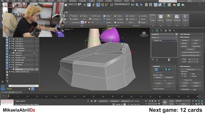Expand the Loops ribbon panel
This screenshot has width=205, height=115.
pos(152,20)
